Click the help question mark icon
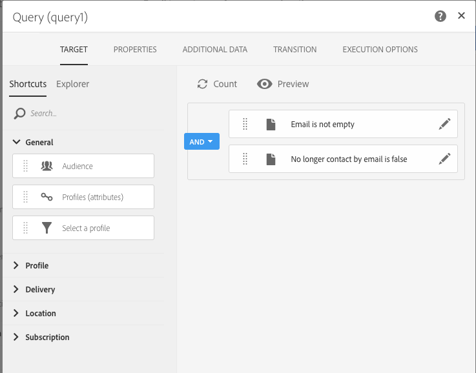The width and height of the screenshot is (476, 373). click(x=440, y=16)
